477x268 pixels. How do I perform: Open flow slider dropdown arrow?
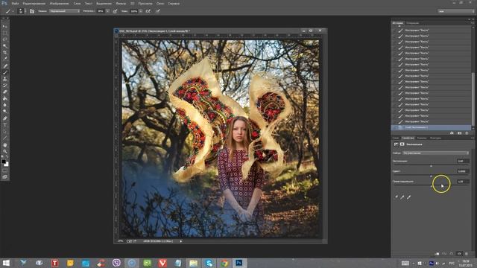141,11
